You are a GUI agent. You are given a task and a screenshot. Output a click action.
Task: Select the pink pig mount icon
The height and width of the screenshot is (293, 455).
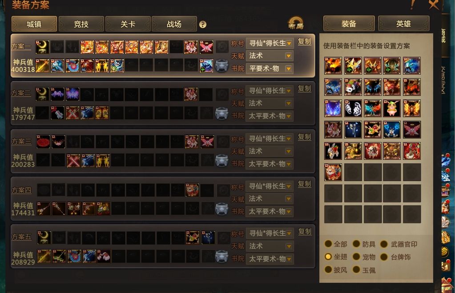click(392, 108)
